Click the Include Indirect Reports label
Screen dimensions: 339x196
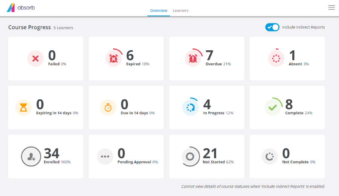[x=303, y=27]
